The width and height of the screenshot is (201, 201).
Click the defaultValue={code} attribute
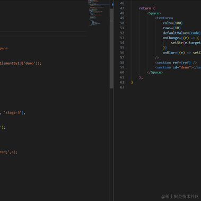(182, 33)
